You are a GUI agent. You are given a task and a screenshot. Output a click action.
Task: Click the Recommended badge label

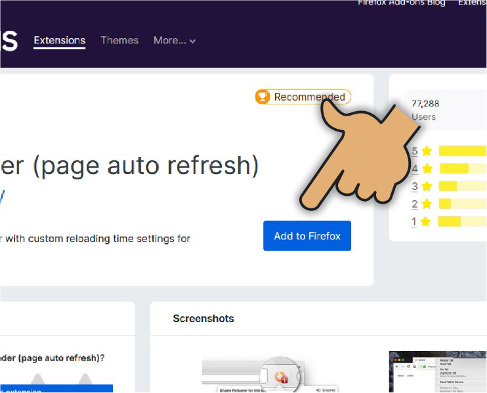309,97
